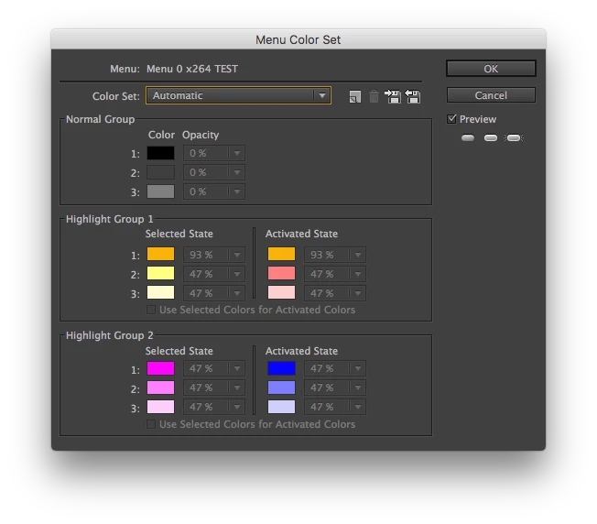Open Group 2 Activated State row 3 opacity dropdown
The width and height of the screenshot is (597, 524).
tap(335, 407)
